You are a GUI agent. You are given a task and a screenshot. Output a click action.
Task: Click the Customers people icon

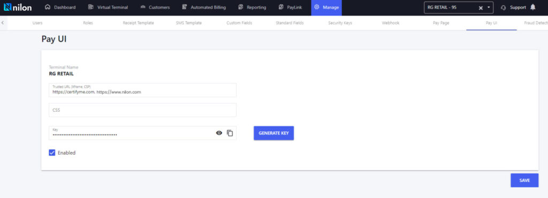click(x=142, y=7)
